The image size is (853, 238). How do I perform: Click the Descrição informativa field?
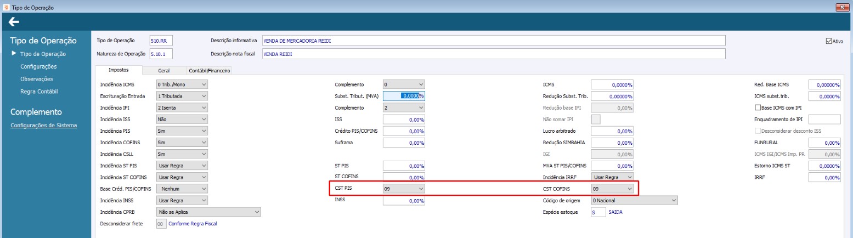494,41
